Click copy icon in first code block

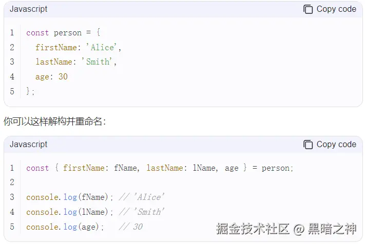[x=308, y=9]
